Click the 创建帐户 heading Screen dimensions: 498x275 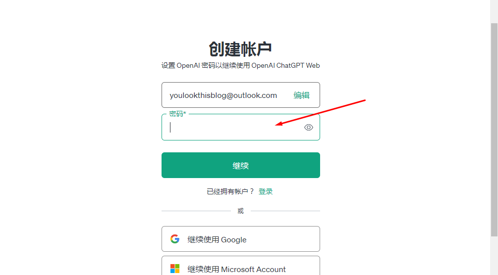pos(240,49)
